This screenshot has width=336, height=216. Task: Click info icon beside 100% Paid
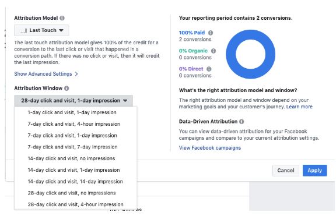[211, 33]
